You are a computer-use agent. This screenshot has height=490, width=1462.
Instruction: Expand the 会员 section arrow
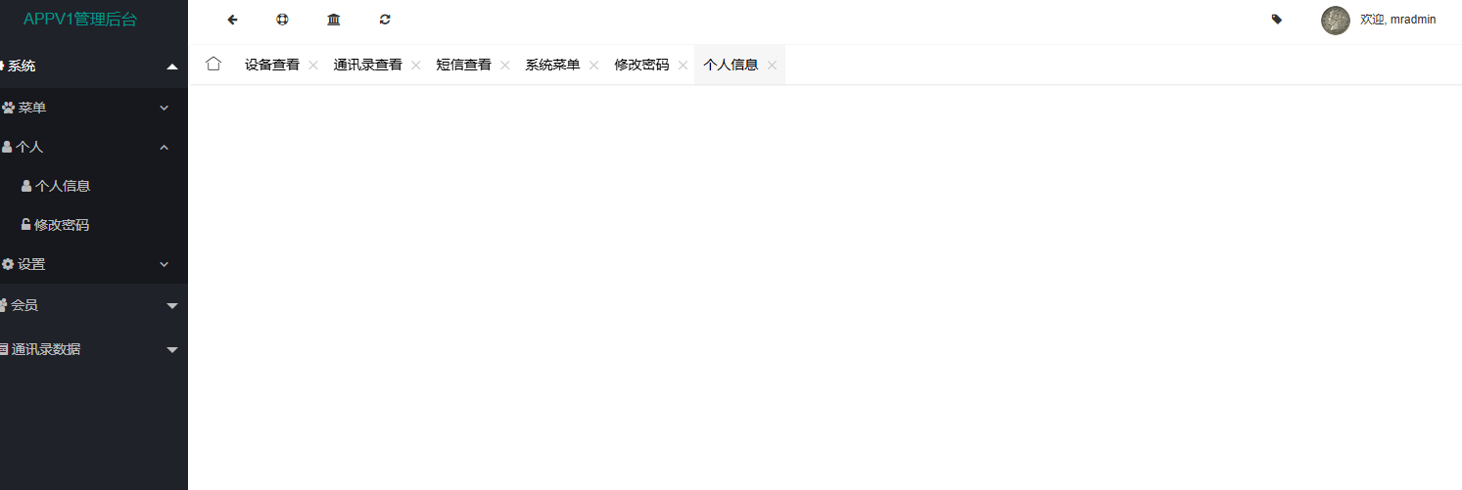point(172,306)
